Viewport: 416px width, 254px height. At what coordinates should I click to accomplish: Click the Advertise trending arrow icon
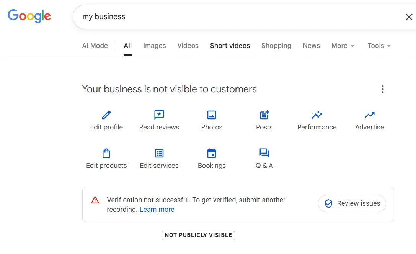(x=369, y=115)
